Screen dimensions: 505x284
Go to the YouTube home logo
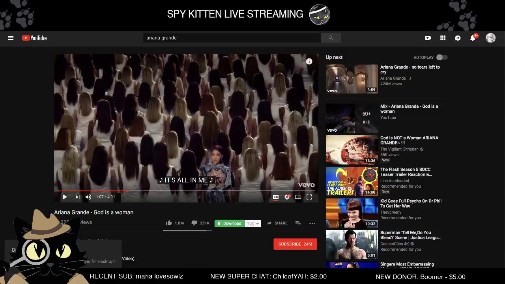(x=34, y=38)
